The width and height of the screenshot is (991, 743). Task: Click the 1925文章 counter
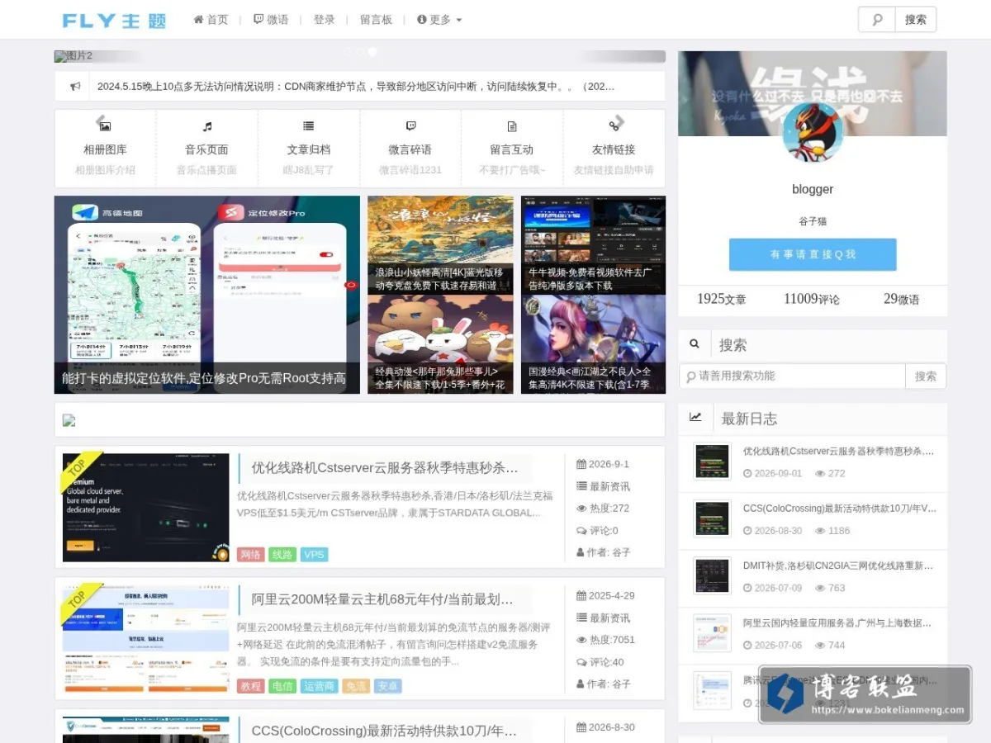721,299
